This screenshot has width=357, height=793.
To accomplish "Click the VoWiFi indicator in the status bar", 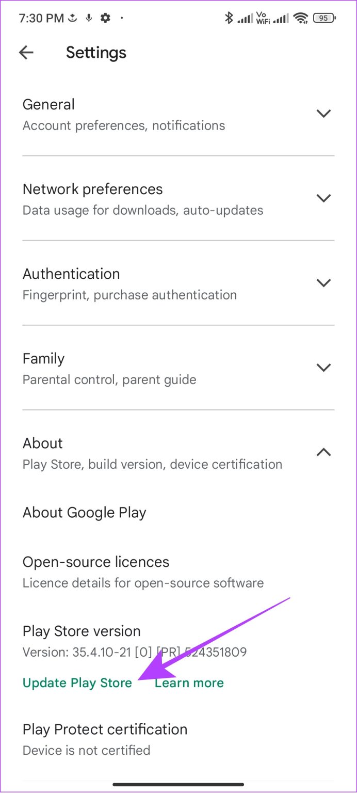I will tap(263, 18).
